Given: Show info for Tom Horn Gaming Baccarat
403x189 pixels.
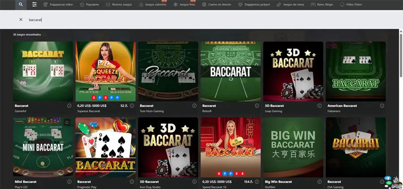Looking at the screenshot, I should (194, 106).
